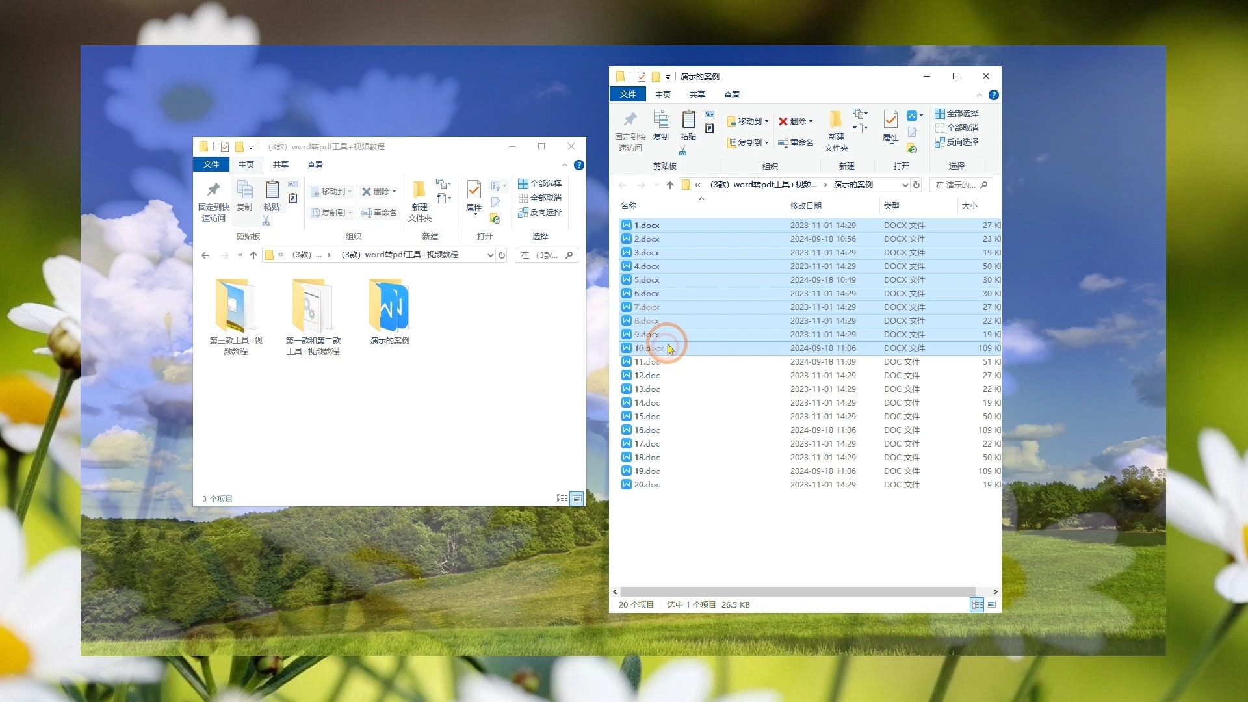Select the 第三款工具+视频教程 folder
Viewport: 1248px width, 702px height.
coord(236,317)
